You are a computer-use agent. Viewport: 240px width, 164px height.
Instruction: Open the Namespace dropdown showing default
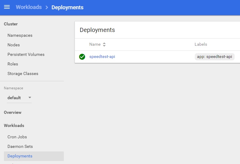click(19, 98)
